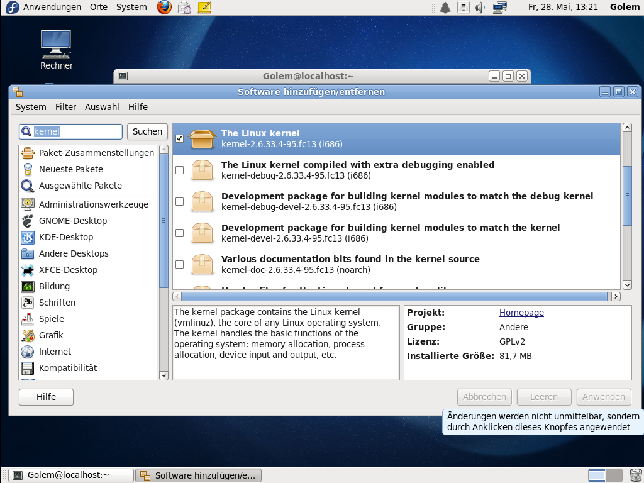This screenshot has width=644, height=483.
Task: Open the System menu in the package manager
Action: [31, 107]
